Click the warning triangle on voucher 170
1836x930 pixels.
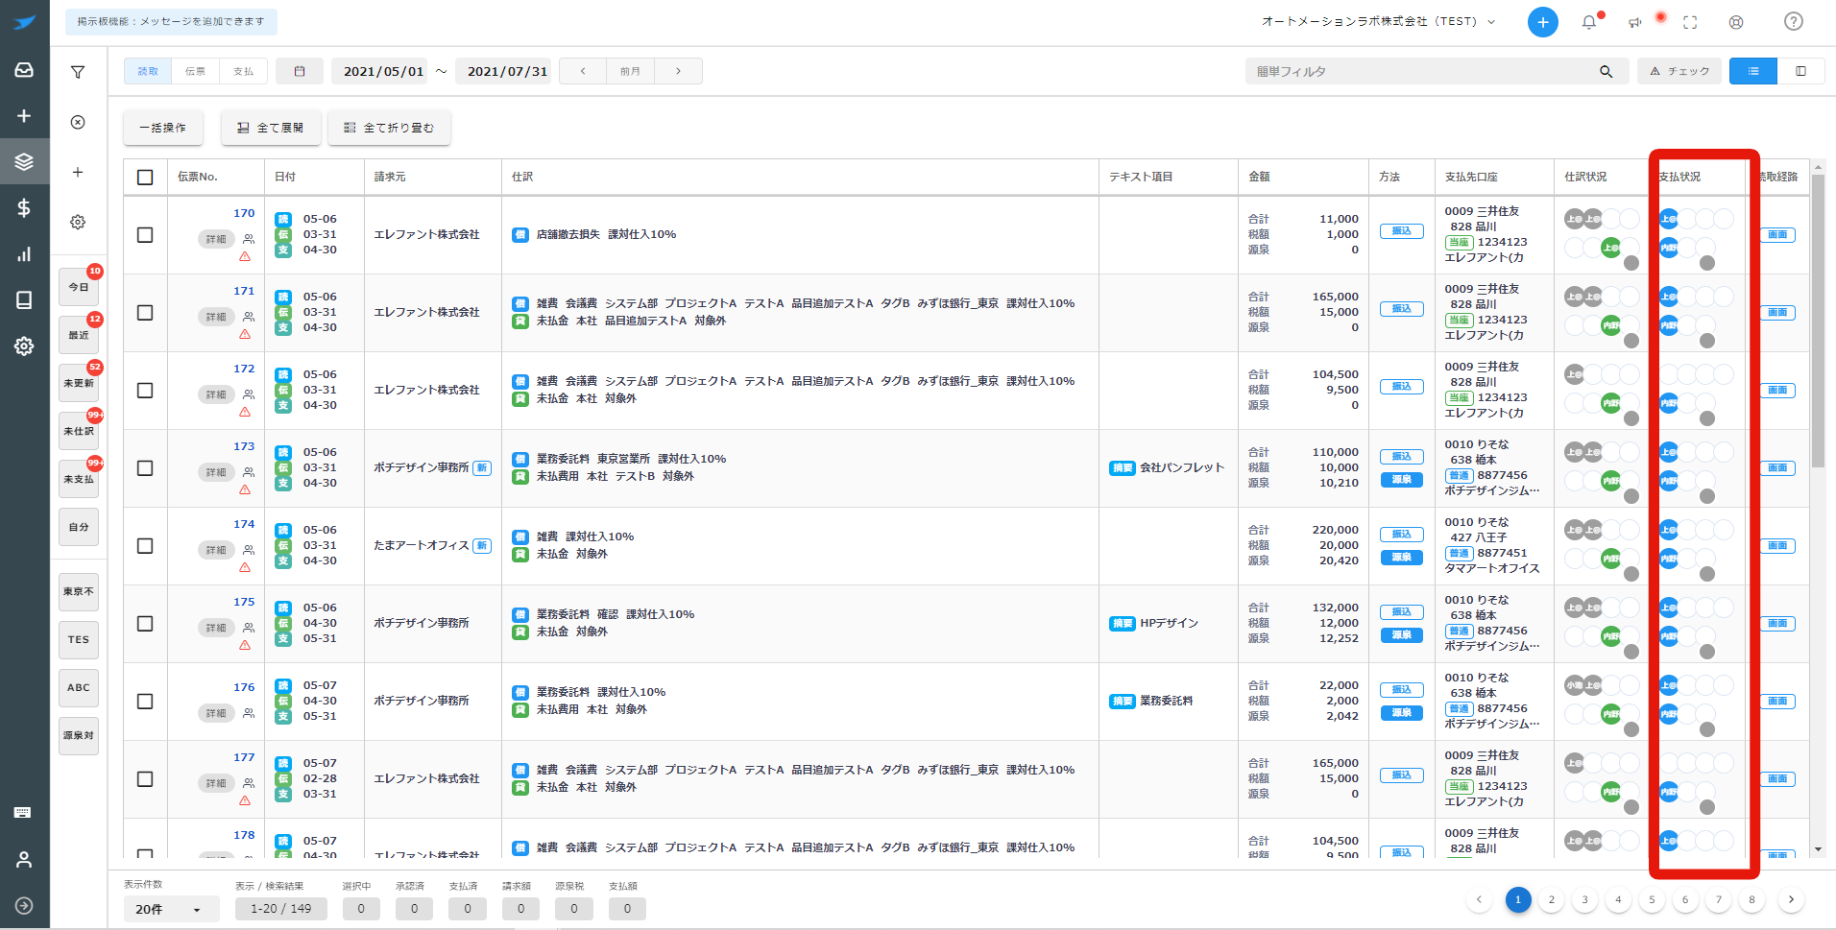coord(245,256)
